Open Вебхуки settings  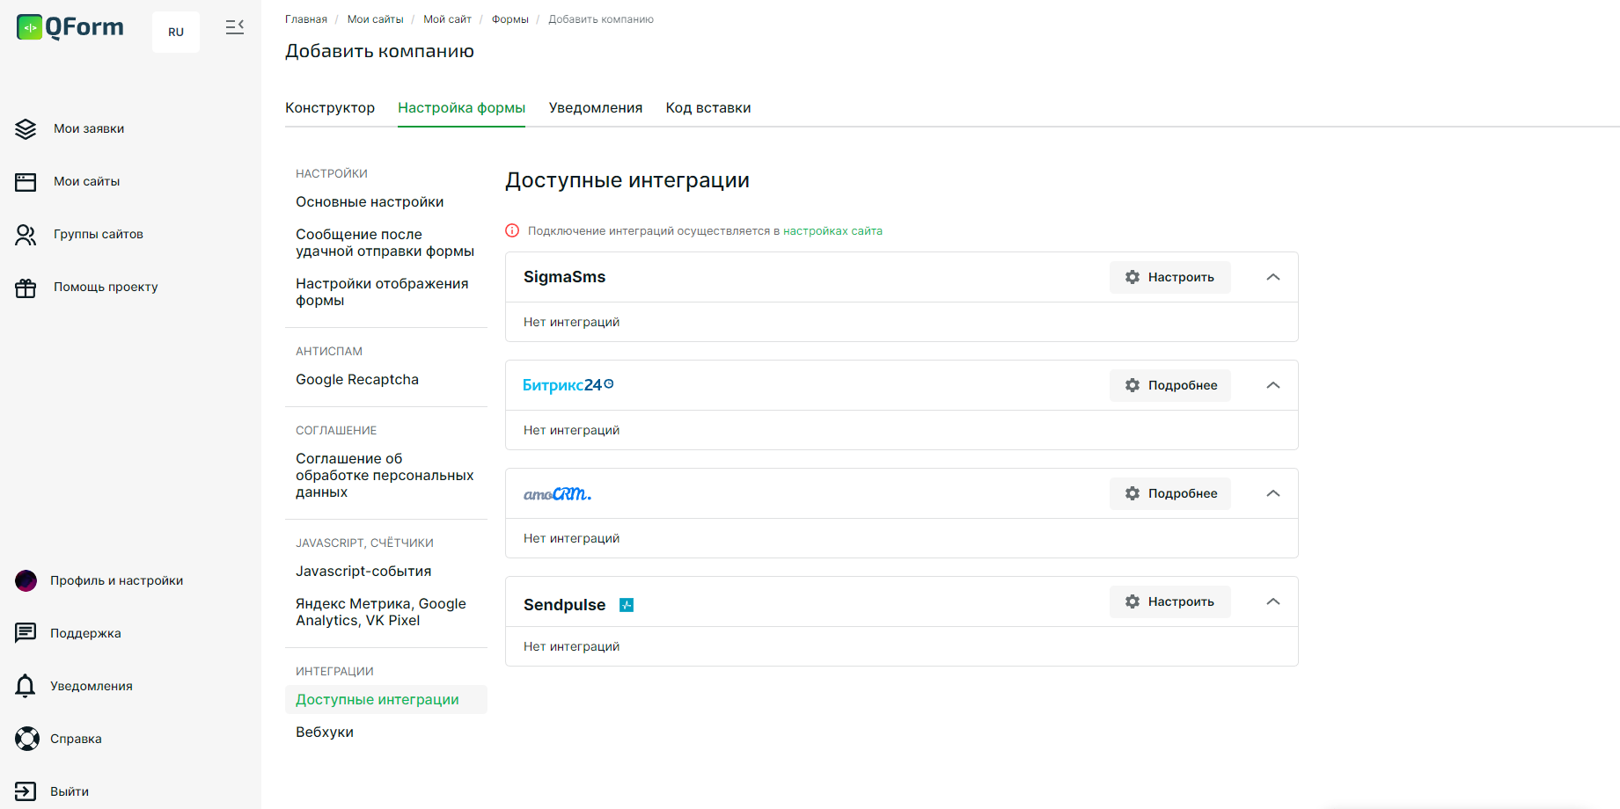(325, 732)
